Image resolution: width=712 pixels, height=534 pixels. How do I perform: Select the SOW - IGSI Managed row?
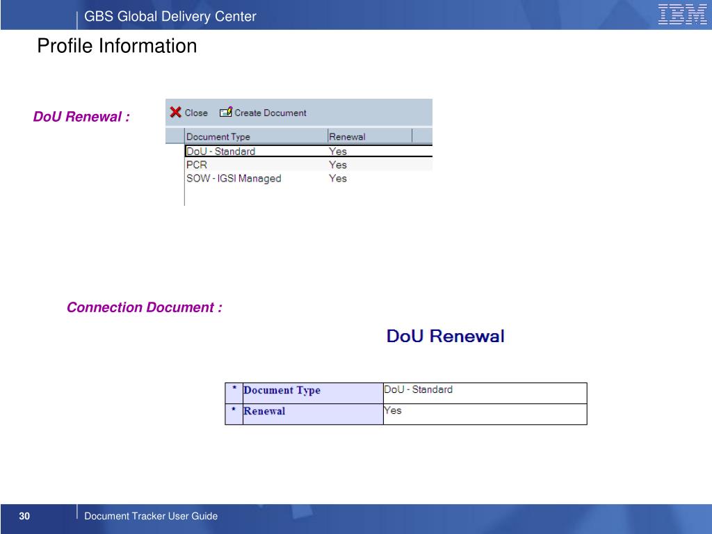pos(309,178)
